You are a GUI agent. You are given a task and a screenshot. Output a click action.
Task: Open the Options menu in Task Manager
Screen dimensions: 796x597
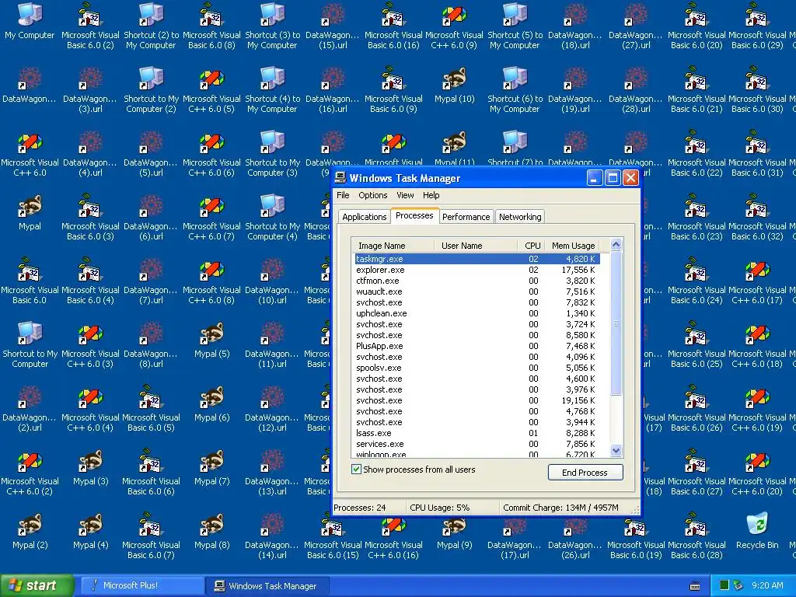[372, 195]
